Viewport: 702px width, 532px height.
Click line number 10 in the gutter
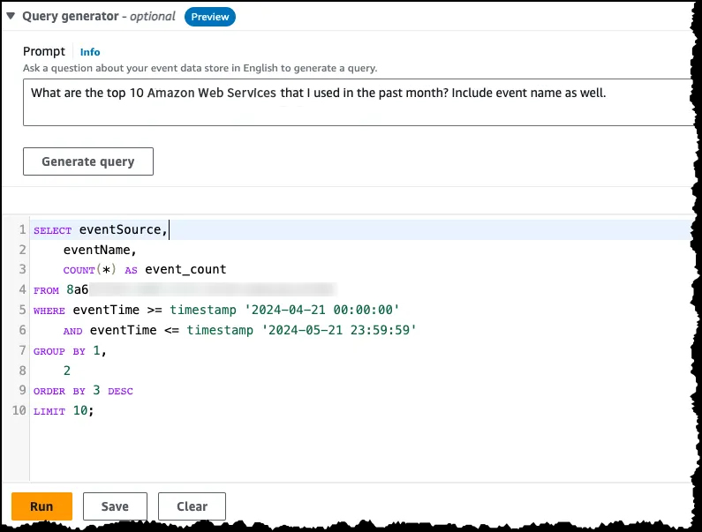[x=19, y=410]
